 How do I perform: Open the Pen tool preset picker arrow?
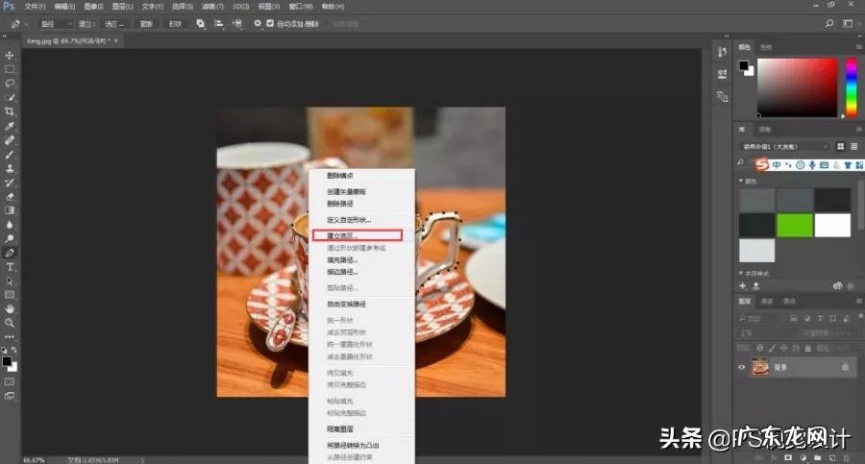point(26,24)
